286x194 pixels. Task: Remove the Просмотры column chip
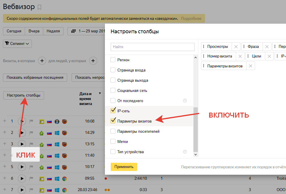click(236, 47)
